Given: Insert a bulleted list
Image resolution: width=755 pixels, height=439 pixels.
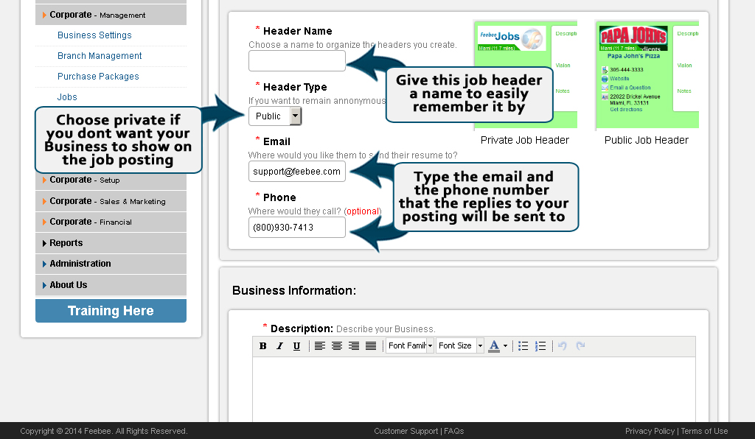Looking at the screenshot, I should [523, 345].
